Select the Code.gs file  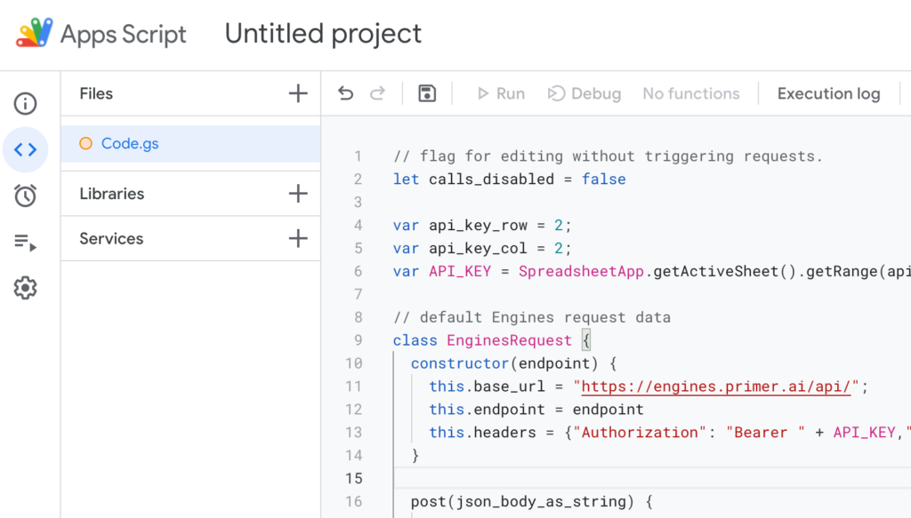(130, 143)
